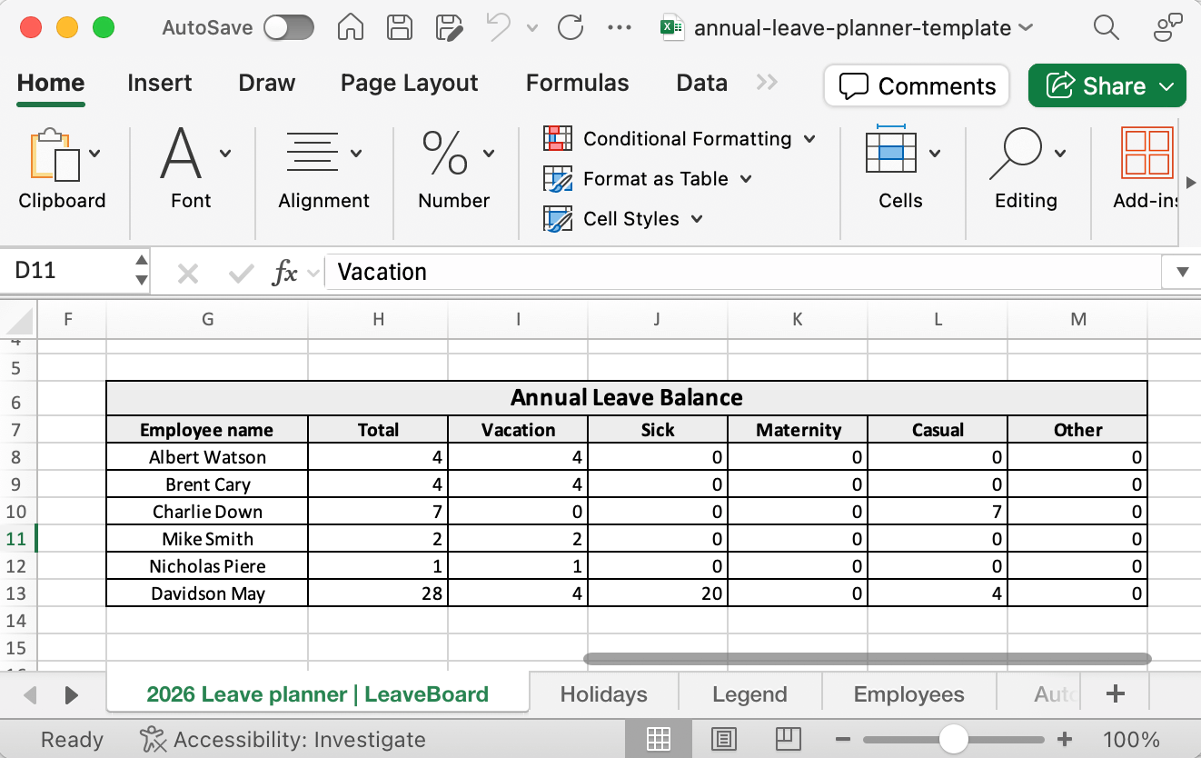Click the Undo arrow icon

click(x=498, y=27)
